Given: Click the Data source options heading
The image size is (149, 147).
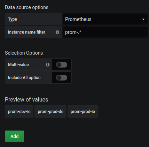Looking at the screenshot, I should [x=26, y=7].
